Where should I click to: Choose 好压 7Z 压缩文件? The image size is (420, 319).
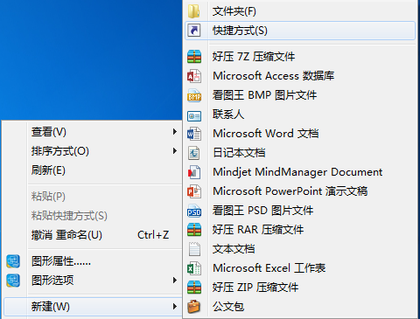[x=300, y=56]
